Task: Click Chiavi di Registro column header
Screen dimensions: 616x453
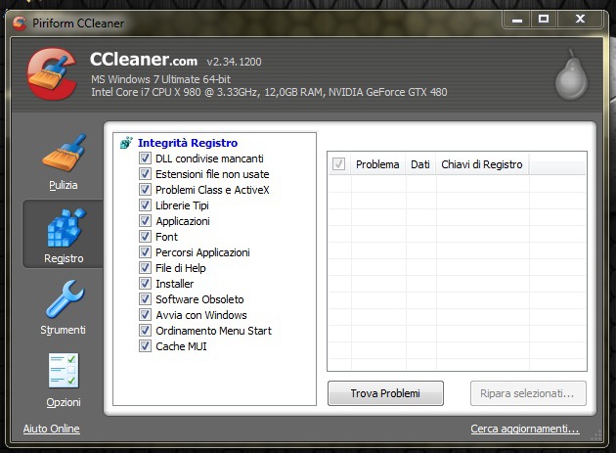Action: click(482, 164)
